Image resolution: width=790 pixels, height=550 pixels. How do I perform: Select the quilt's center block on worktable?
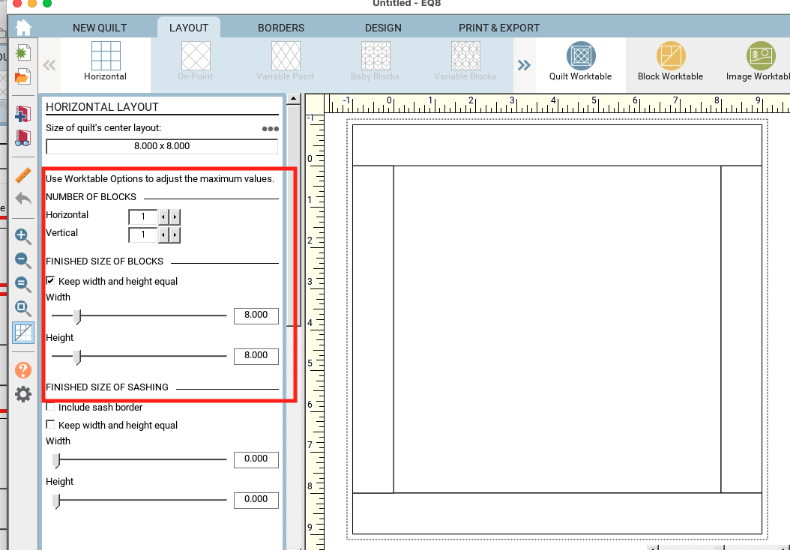[x=557, y=329]
